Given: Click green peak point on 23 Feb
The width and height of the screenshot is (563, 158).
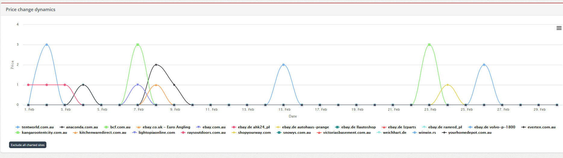Looking at the screenshot, I should (x=429, y=45).
